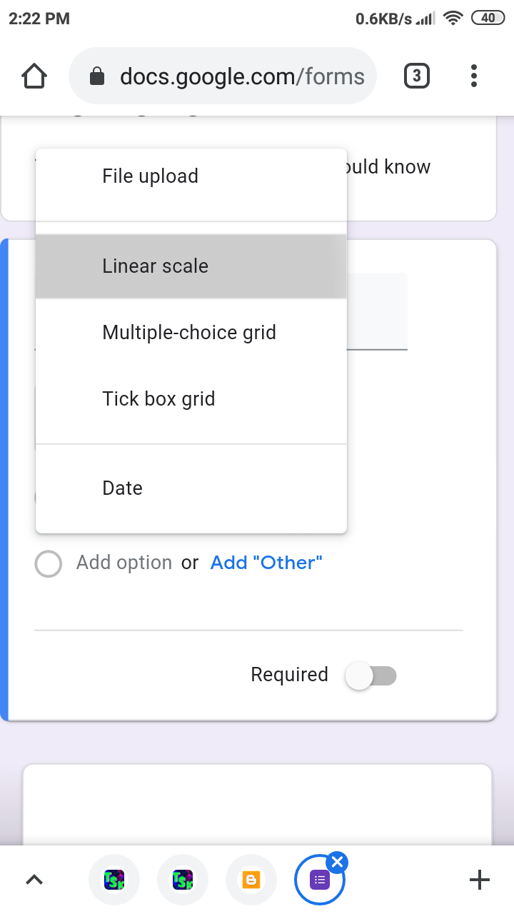
Task: Click the Add "Other" link
Action: 266,563
